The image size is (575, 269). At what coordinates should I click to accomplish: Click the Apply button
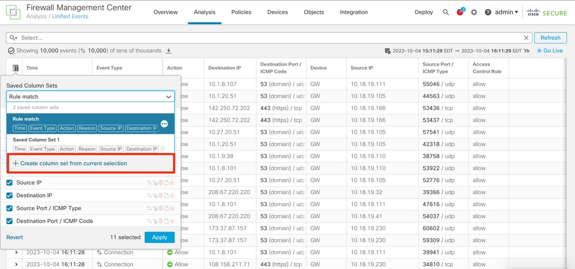click(160, 237)
